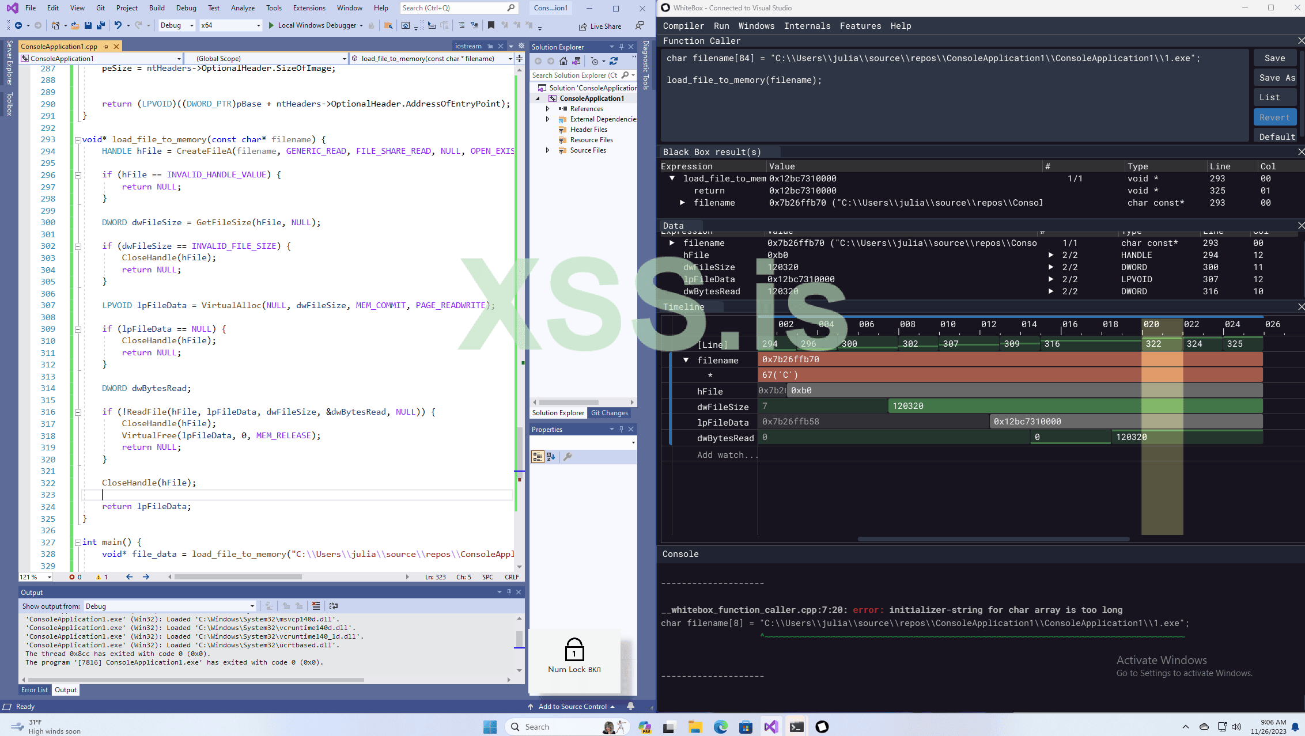This screenshot has height=736, width=1305.
Task: Click the Sync with Active Document refresh icon
Action: (x=614, y=61)
